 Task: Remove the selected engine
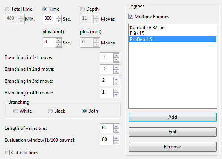point(173,147)
